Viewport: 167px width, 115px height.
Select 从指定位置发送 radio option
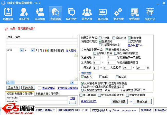[x=82, y=90]
